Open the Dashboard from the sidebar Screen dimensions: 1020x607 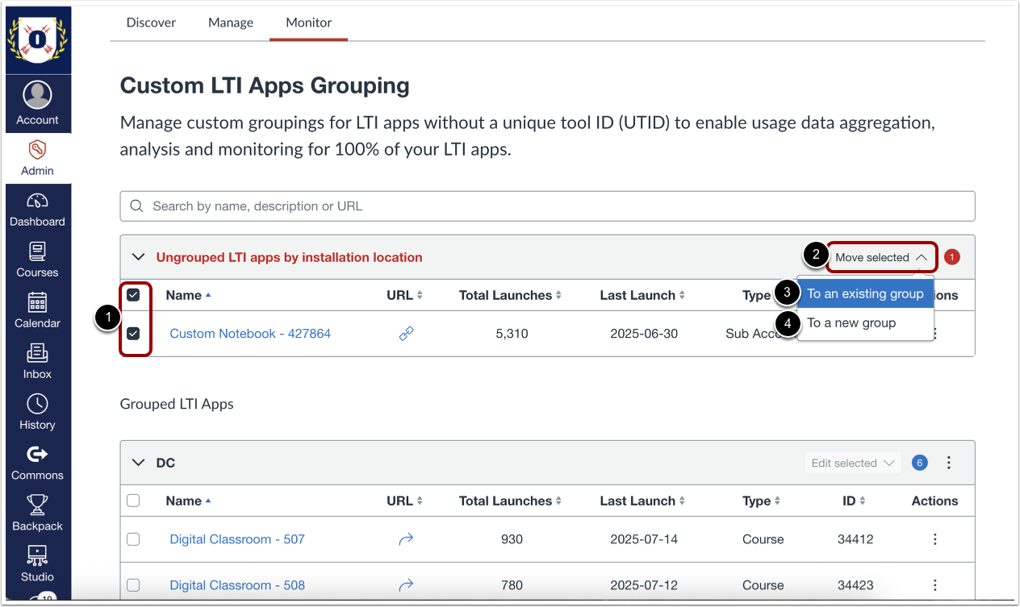[38, 210]
